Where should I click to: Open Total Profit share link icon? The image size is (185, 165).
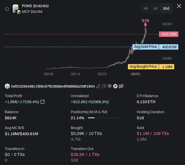click(42, 102)
